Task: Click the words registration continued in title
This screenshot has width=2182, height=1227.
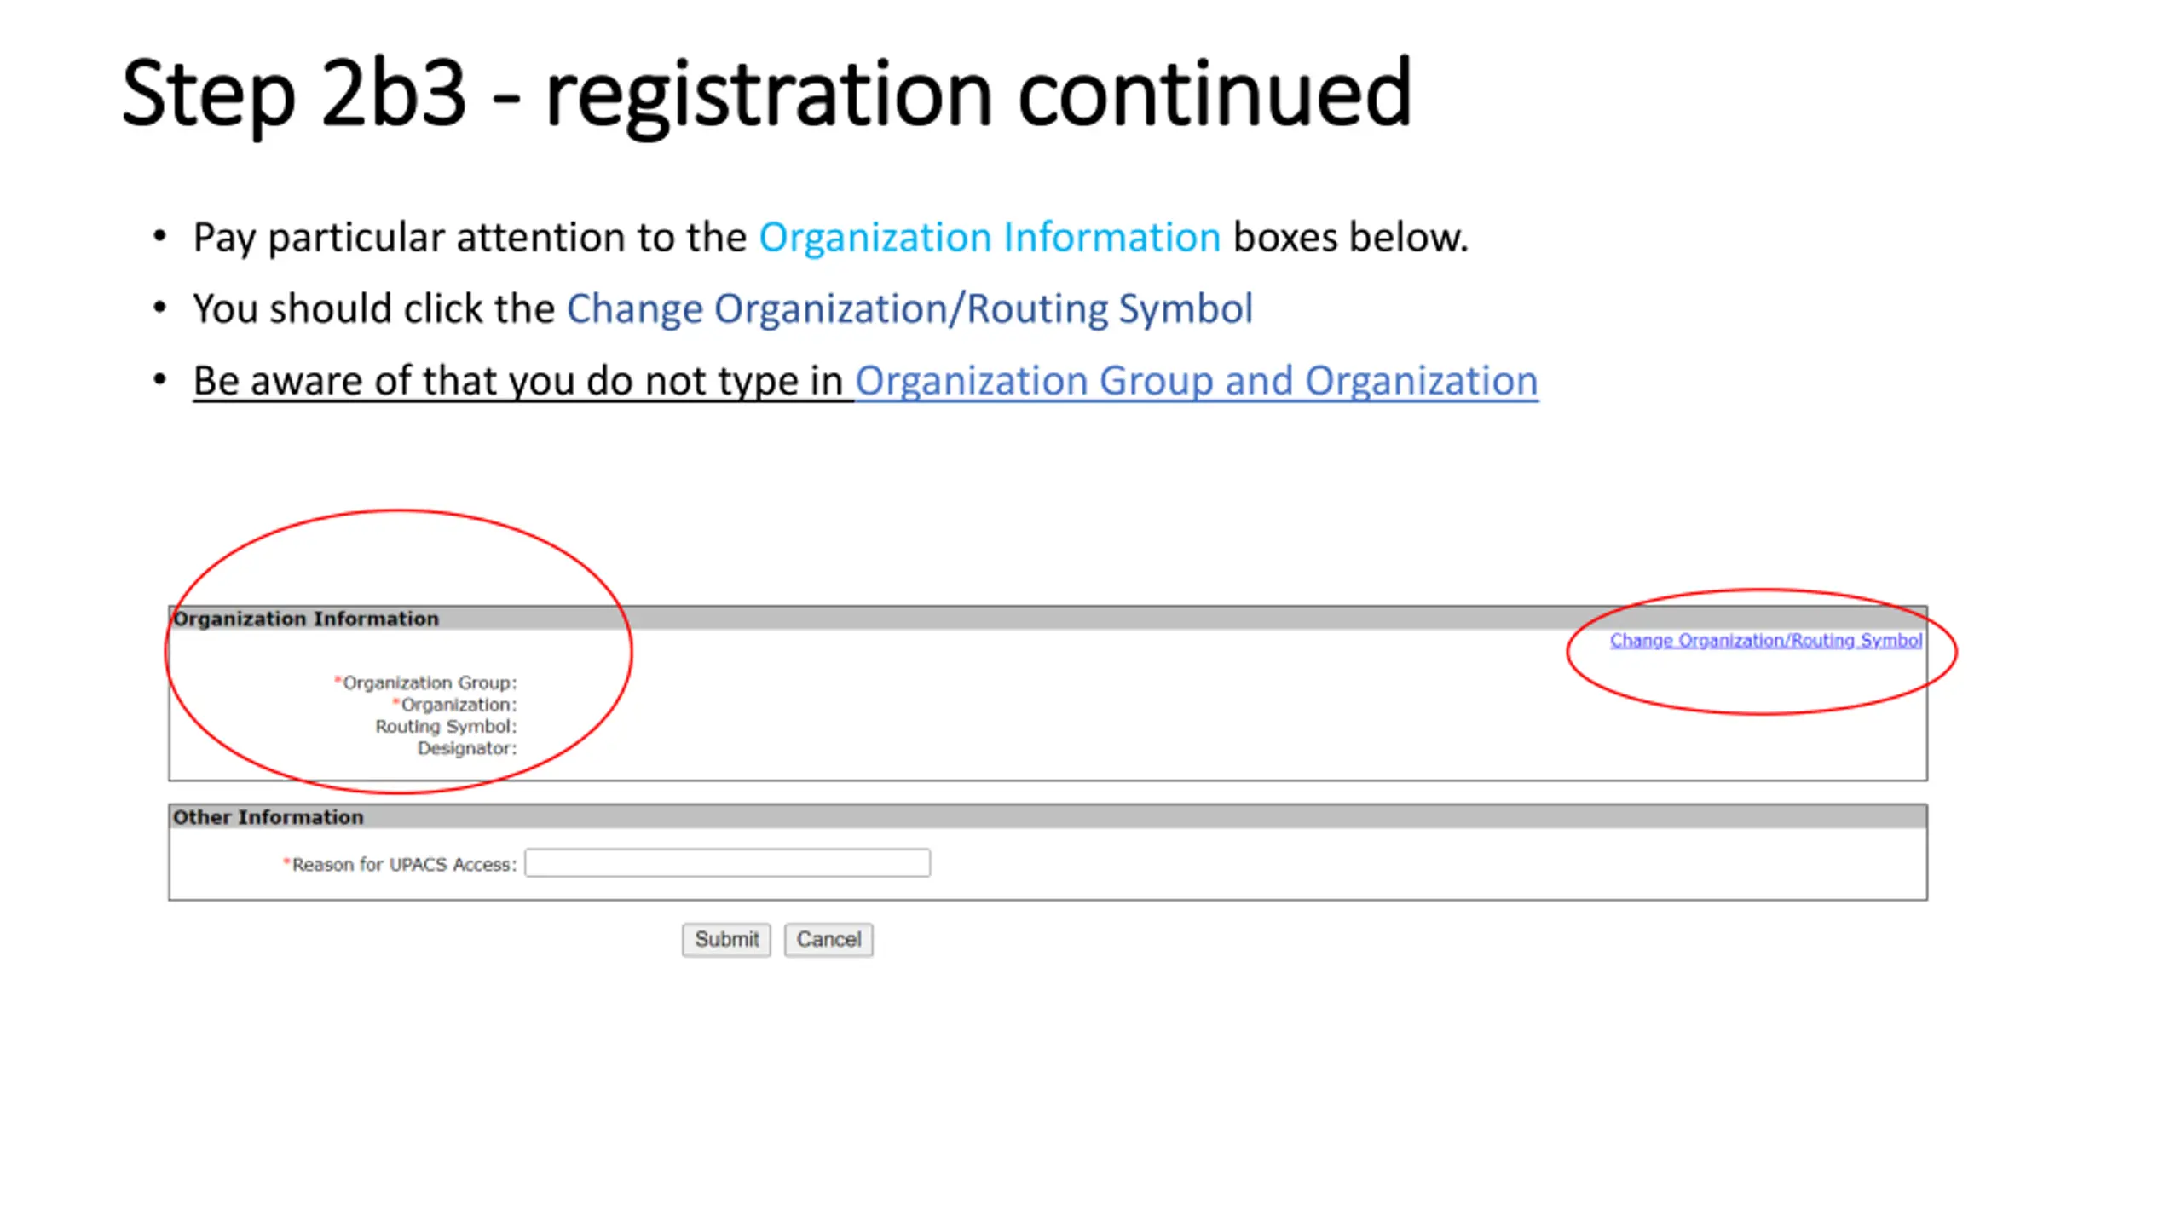Action: [978, 94]
